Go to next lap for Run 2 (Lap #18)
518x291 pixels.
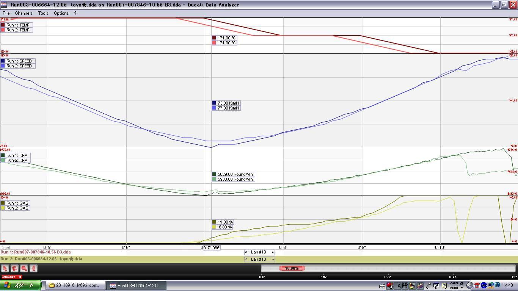pyautogui.click(x=272, y=259)
